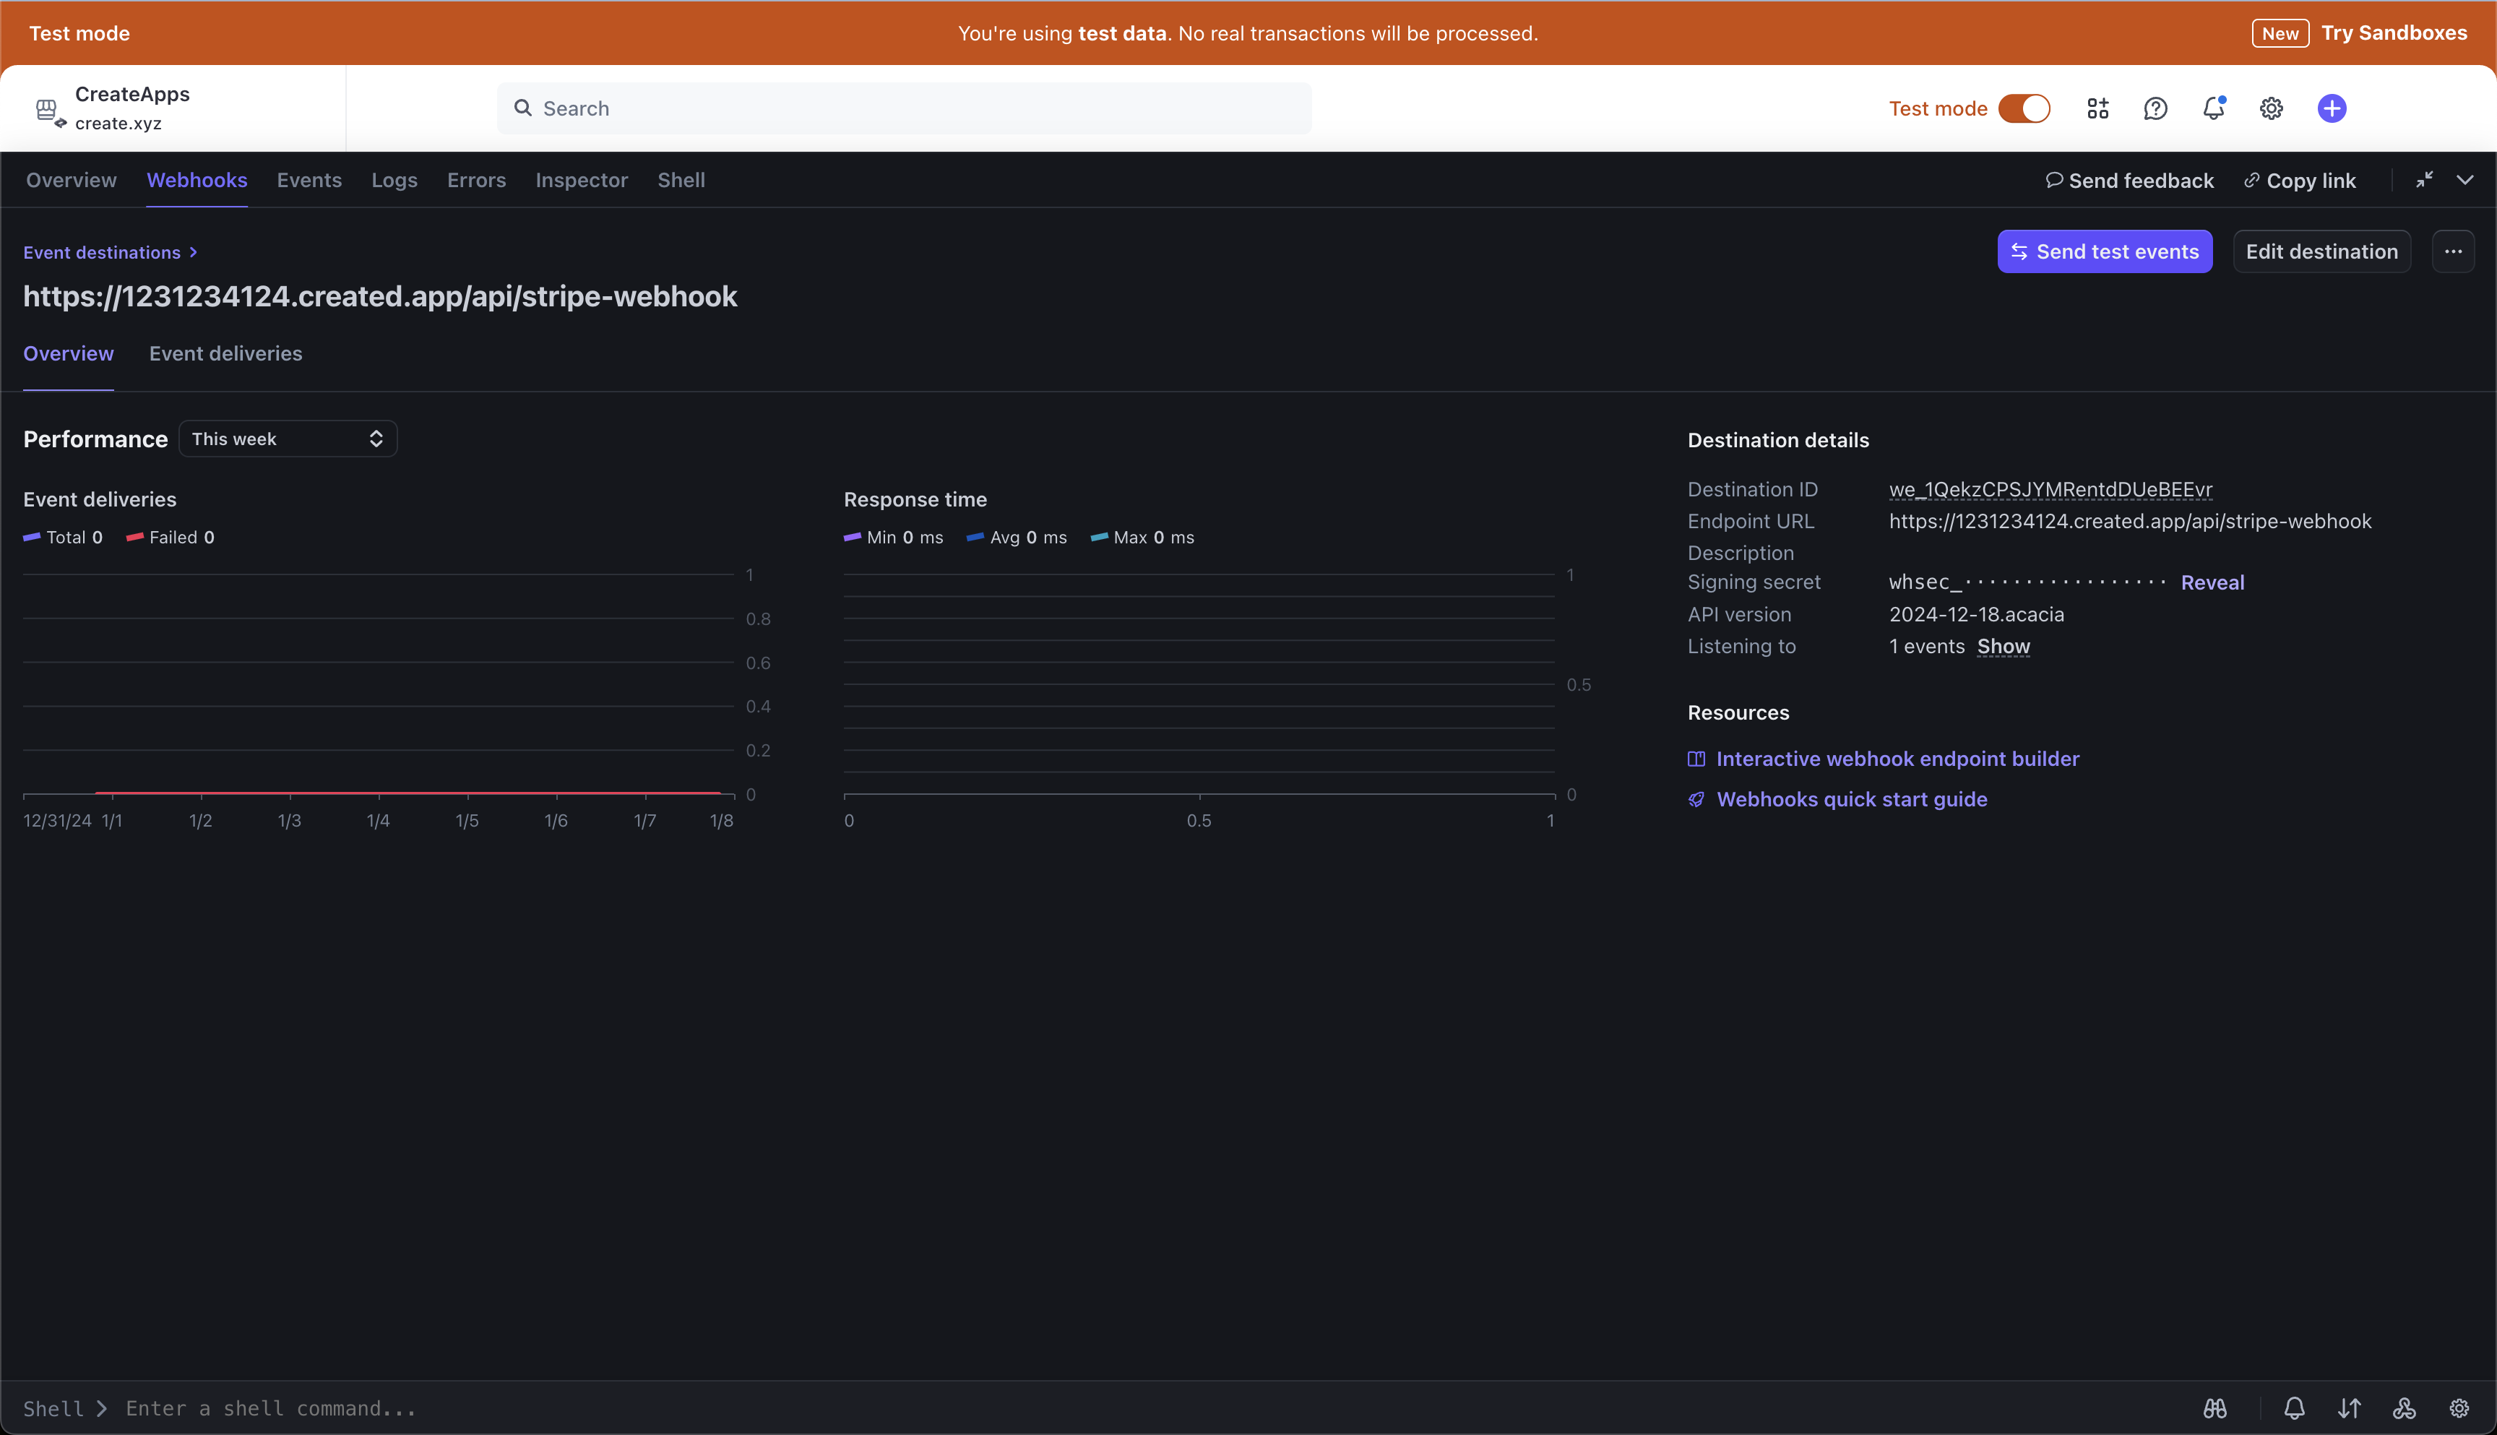Click the binoculars icon in shell bar

click(x=2215, y=1408)
